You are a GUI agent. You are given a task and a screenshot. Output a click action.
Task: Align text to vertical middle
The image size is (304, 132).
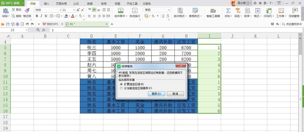click(94, 10)
